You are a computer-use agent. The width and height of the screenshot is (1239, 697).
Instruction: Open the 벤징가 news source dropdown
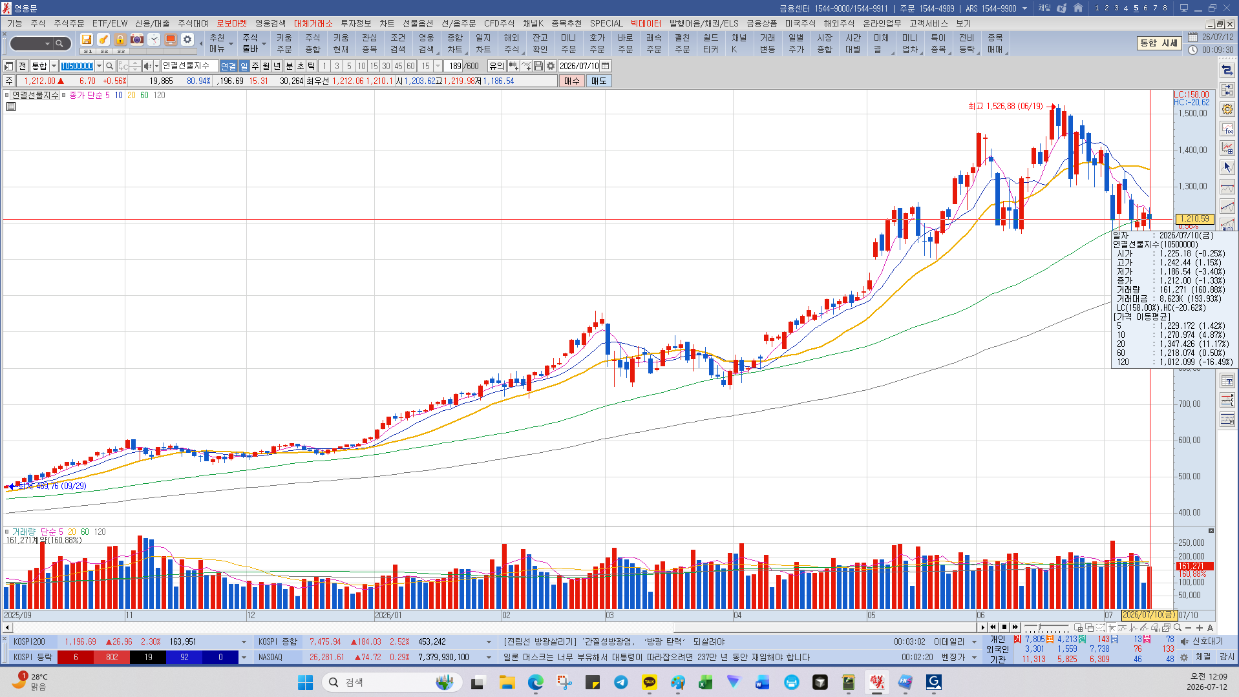click(x=975, y=658)
